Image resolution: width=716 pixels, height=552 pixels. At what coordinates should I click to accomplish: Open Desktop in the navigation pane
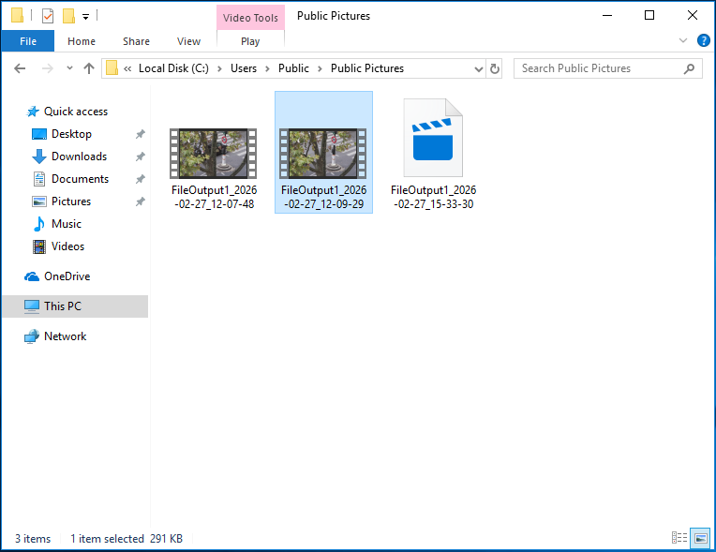point(71,134)
